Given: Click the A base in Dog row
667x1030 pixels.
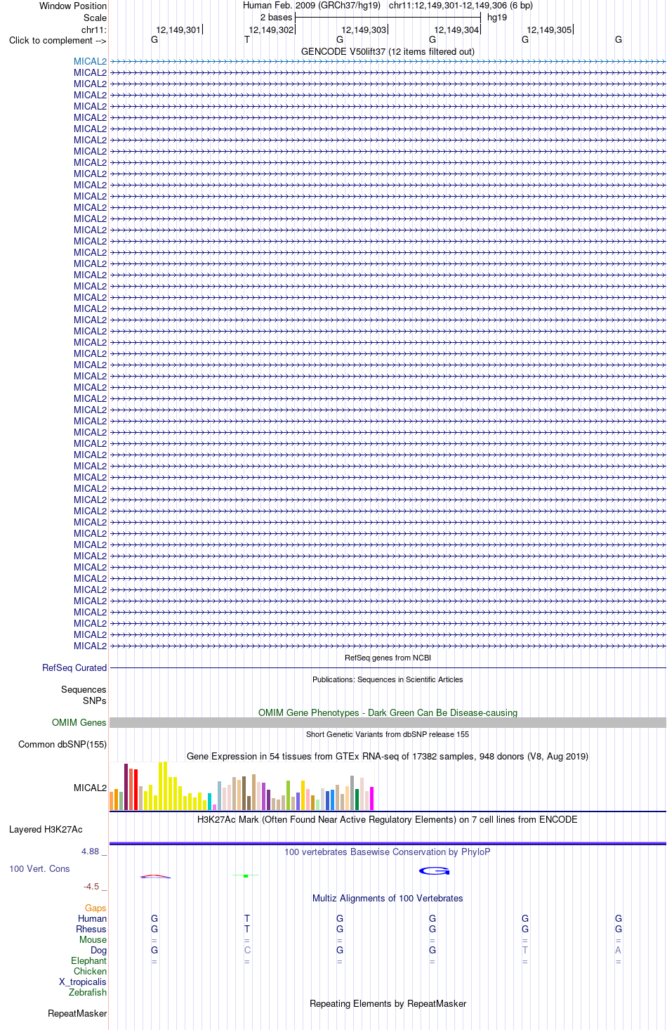Looking at the screenshot, I should (618, 950).
